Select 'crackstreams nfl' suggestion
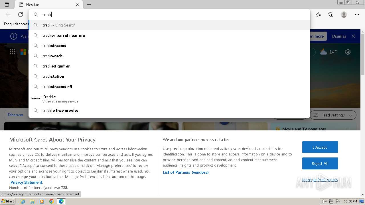This screenshot has height=205, width=365. [x=169, y=87]
